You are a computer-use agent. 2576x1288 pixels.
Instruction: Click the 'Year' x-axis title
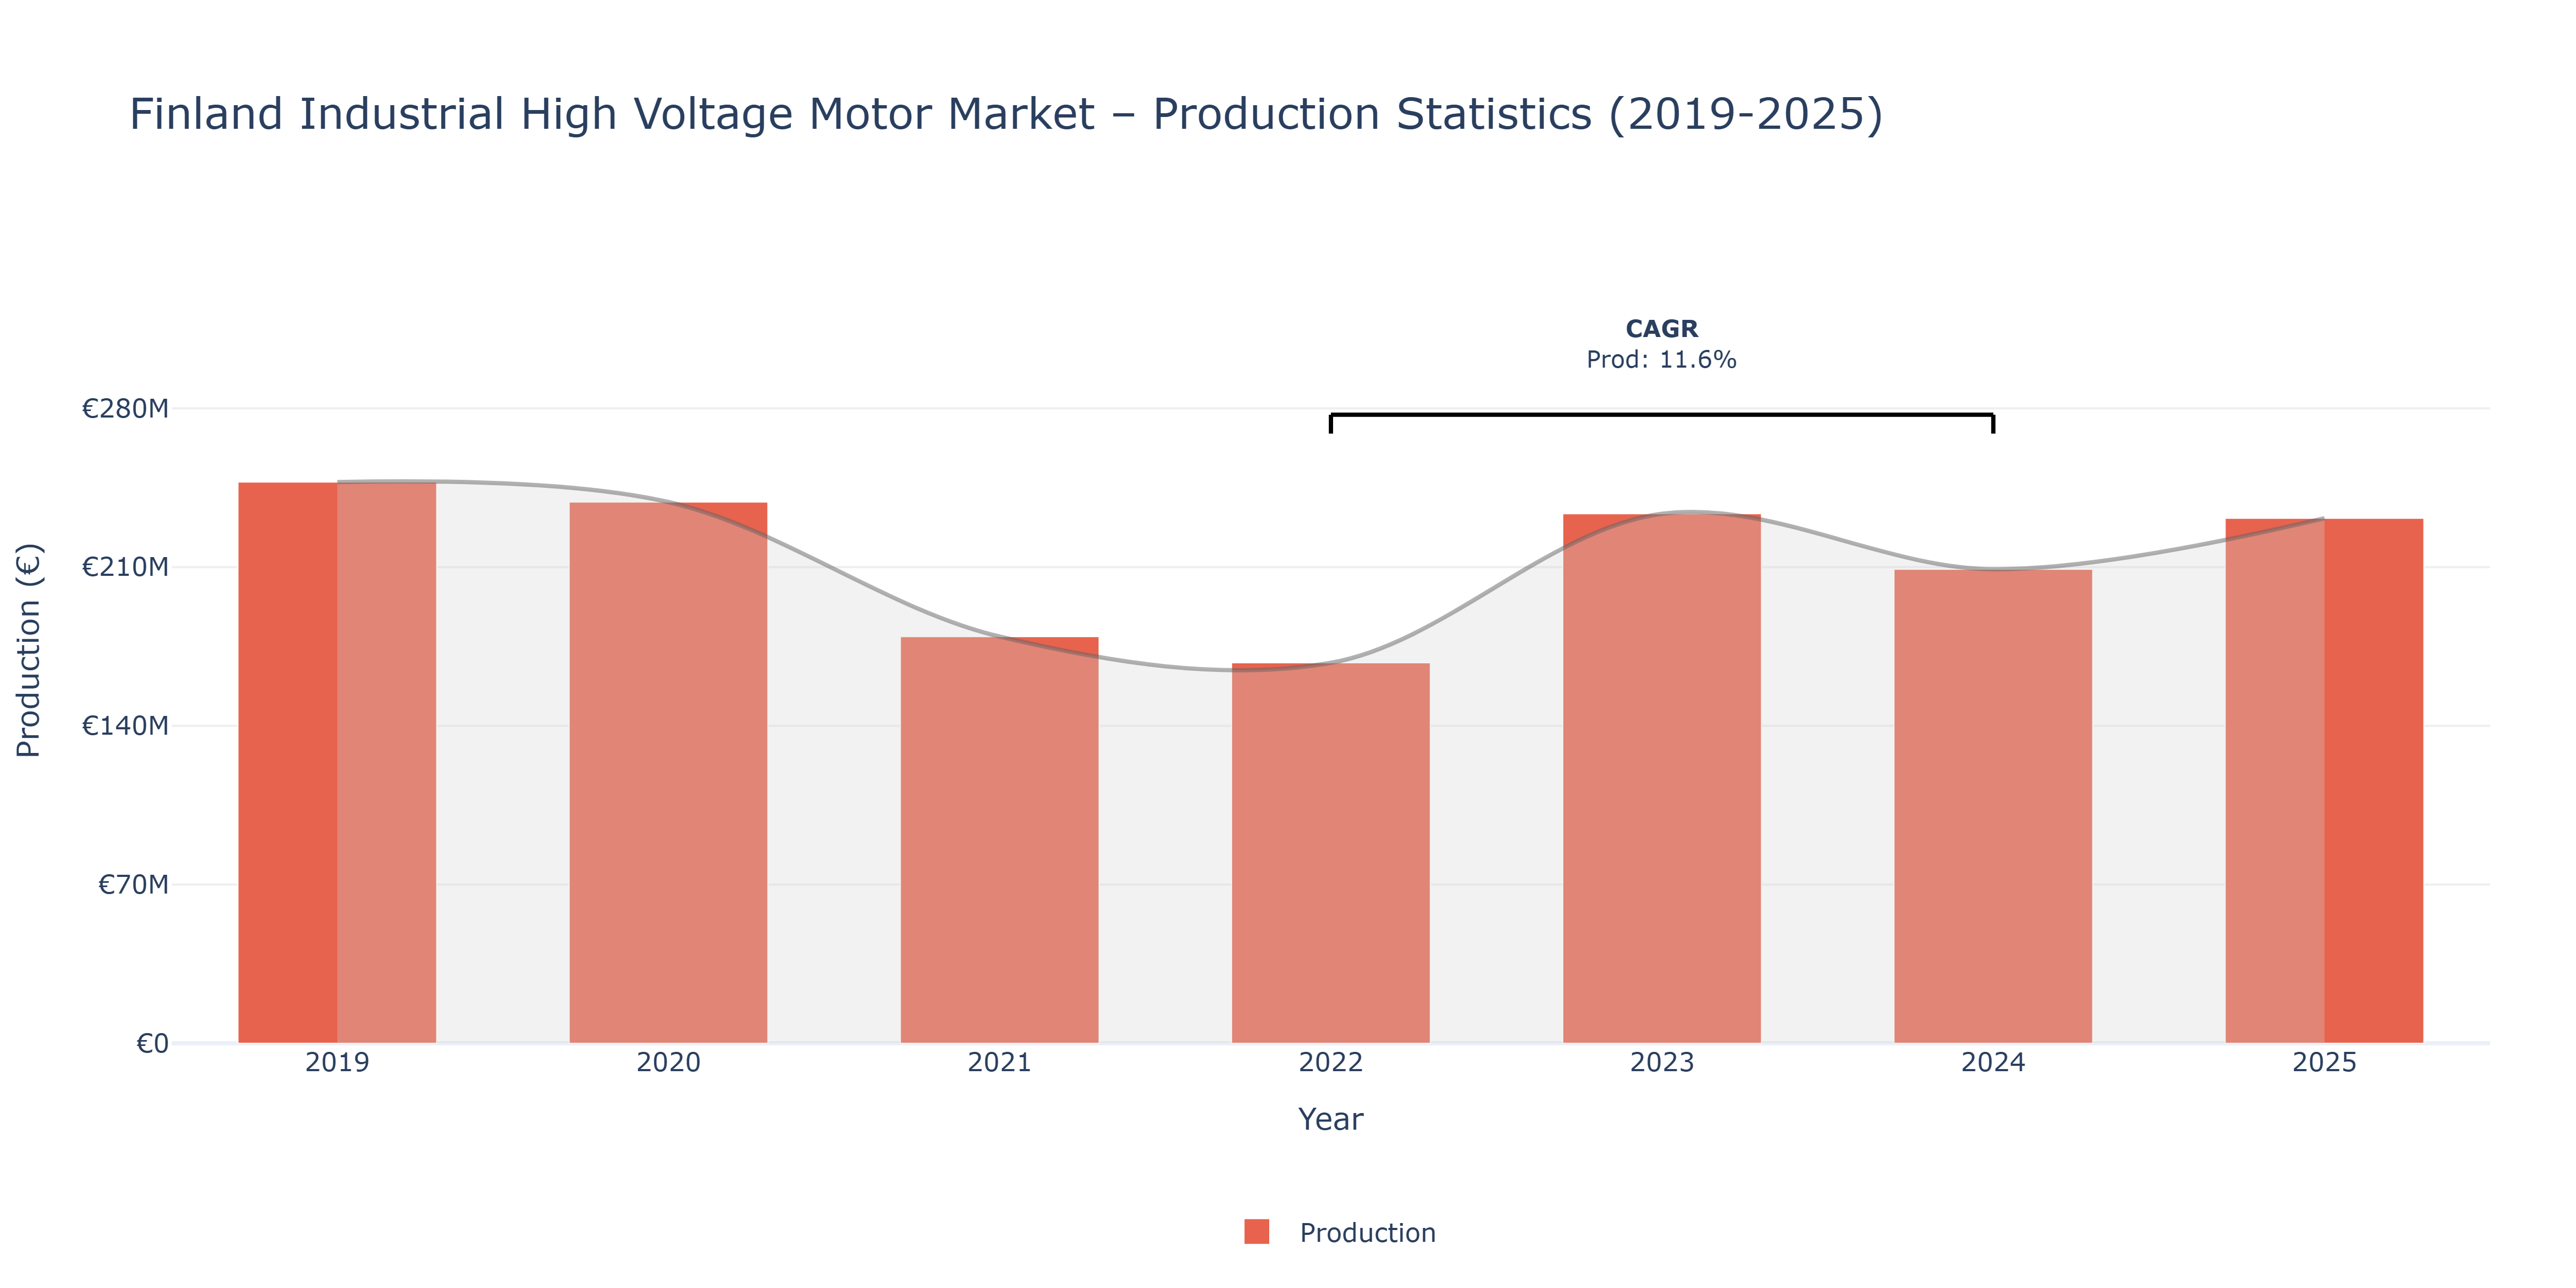pyautogui.click(x=1330, y=1119)
